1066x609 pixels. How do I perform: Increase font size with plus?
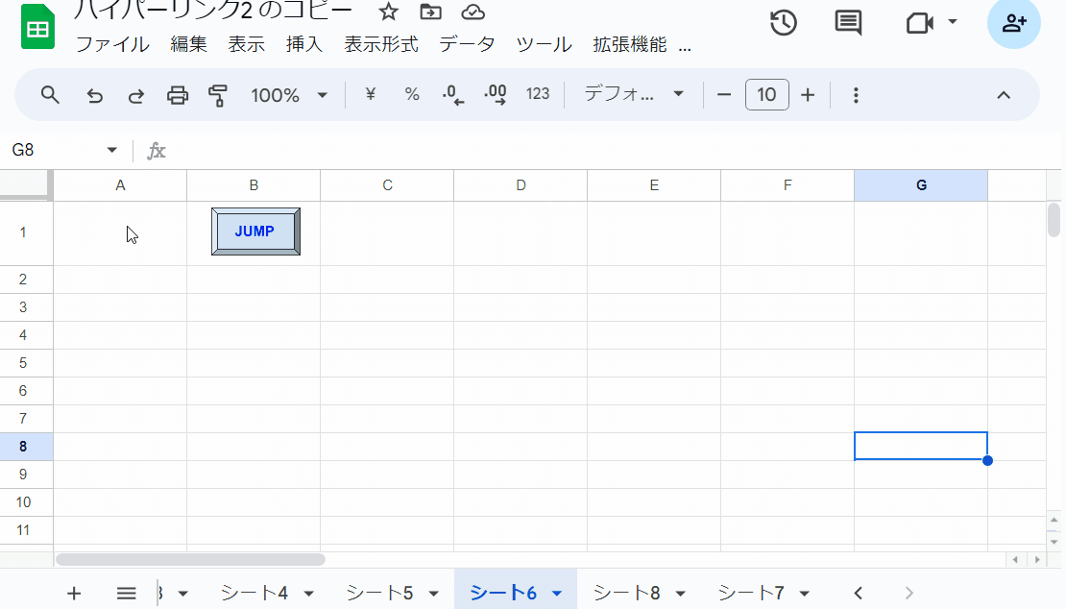[x=808, y=95]
